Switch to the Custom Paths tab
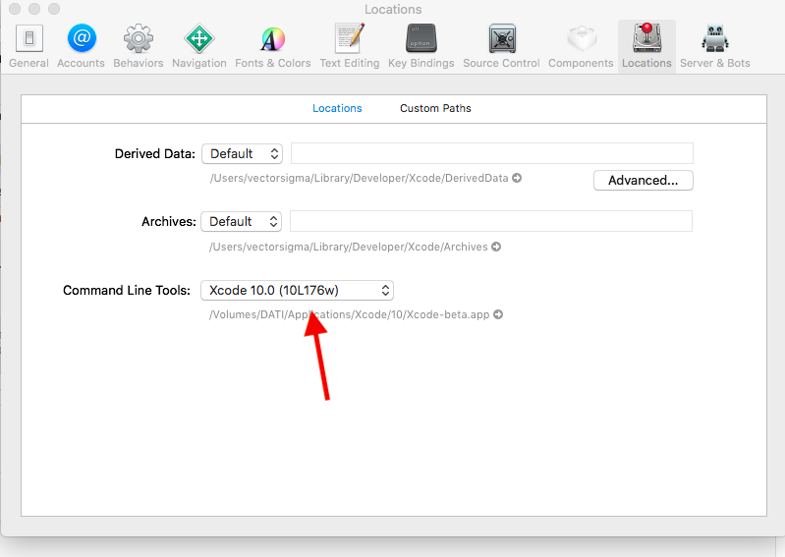785x557 pixels. (x=435, y=108)
